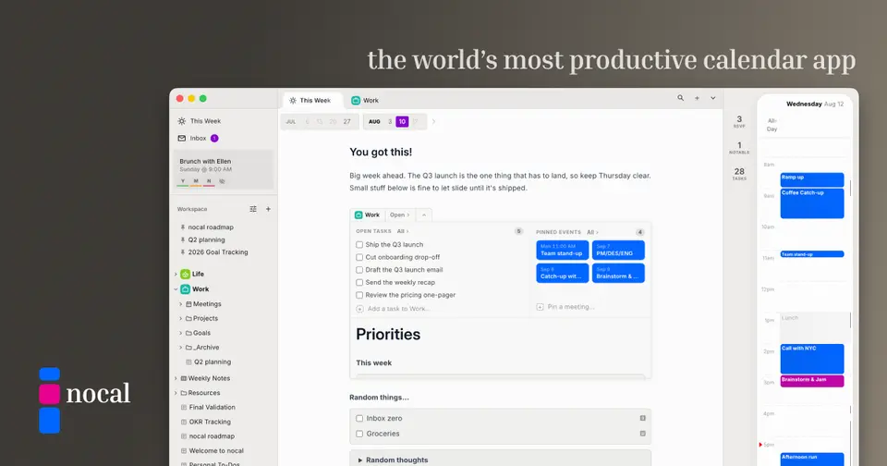This screenshot has height=466, width=887.
Task: Click the plus icon beside Pin a meeting
Action: tap(540, 307)
